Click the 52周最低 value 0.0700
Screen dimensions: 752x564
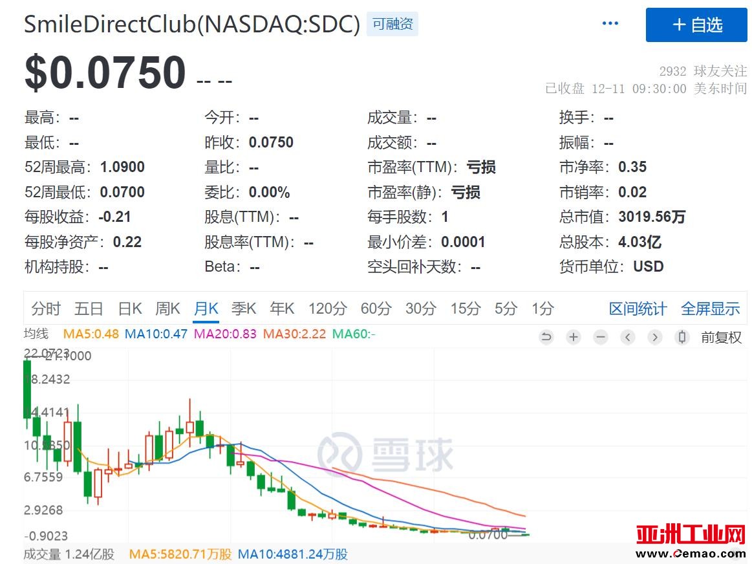pos(122,192)
